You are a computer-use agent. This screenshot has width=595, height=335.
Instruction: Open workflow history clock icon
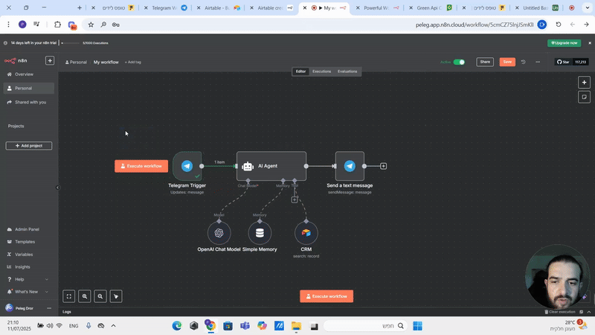tap(523, 62)
